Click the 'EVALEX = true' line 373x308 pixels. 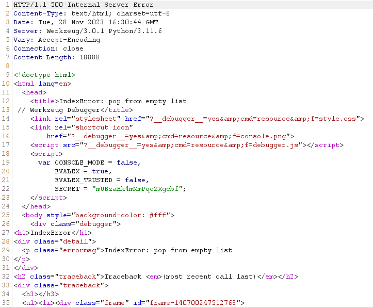click(x=83, y=171)
